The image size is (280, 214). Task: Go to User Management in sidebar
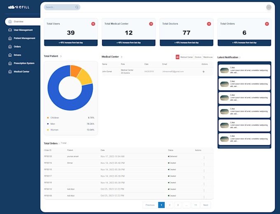click(x=23, y=30)
